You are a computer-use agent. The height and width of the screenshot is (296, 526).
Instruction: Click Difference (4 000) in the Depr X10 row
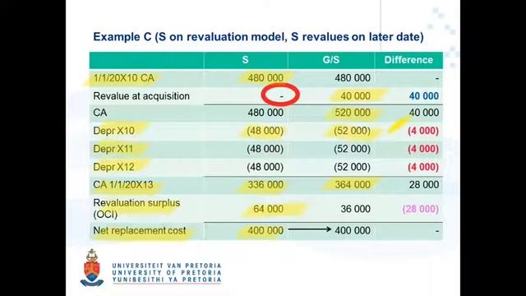click(x=423, y=131)
